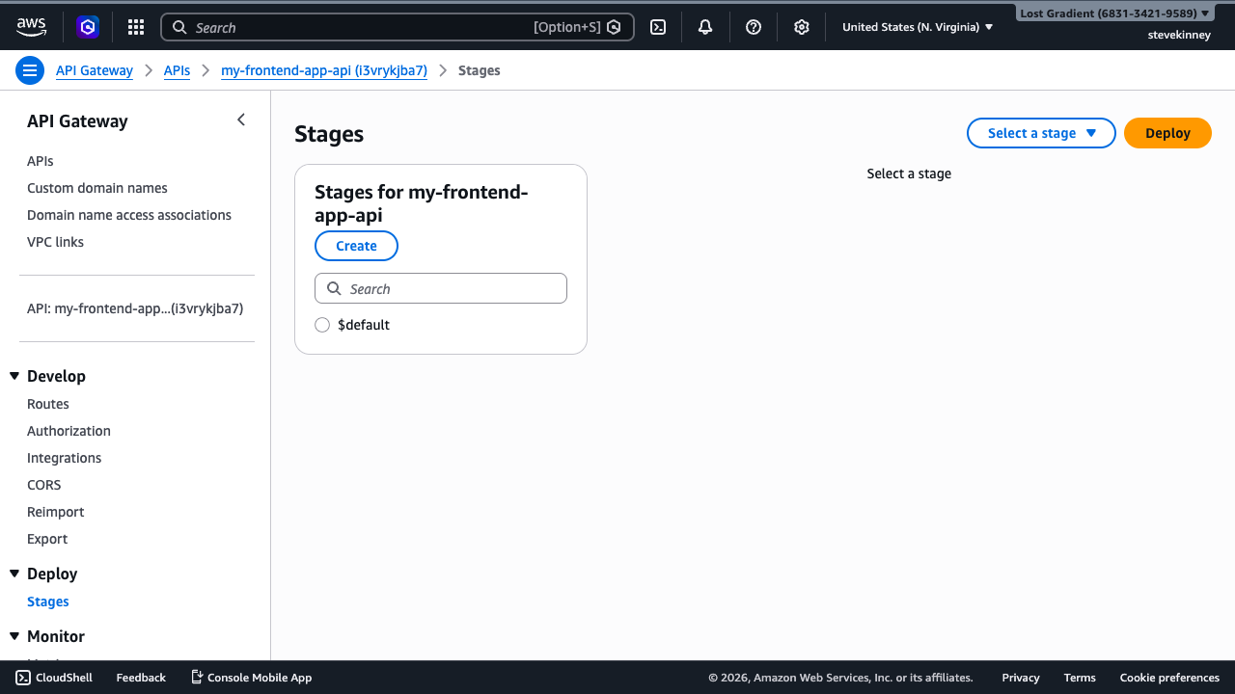Open the my-frontend-app-api breadcrumb link
Screen dimensions: 1235x694
coord(324,70)
